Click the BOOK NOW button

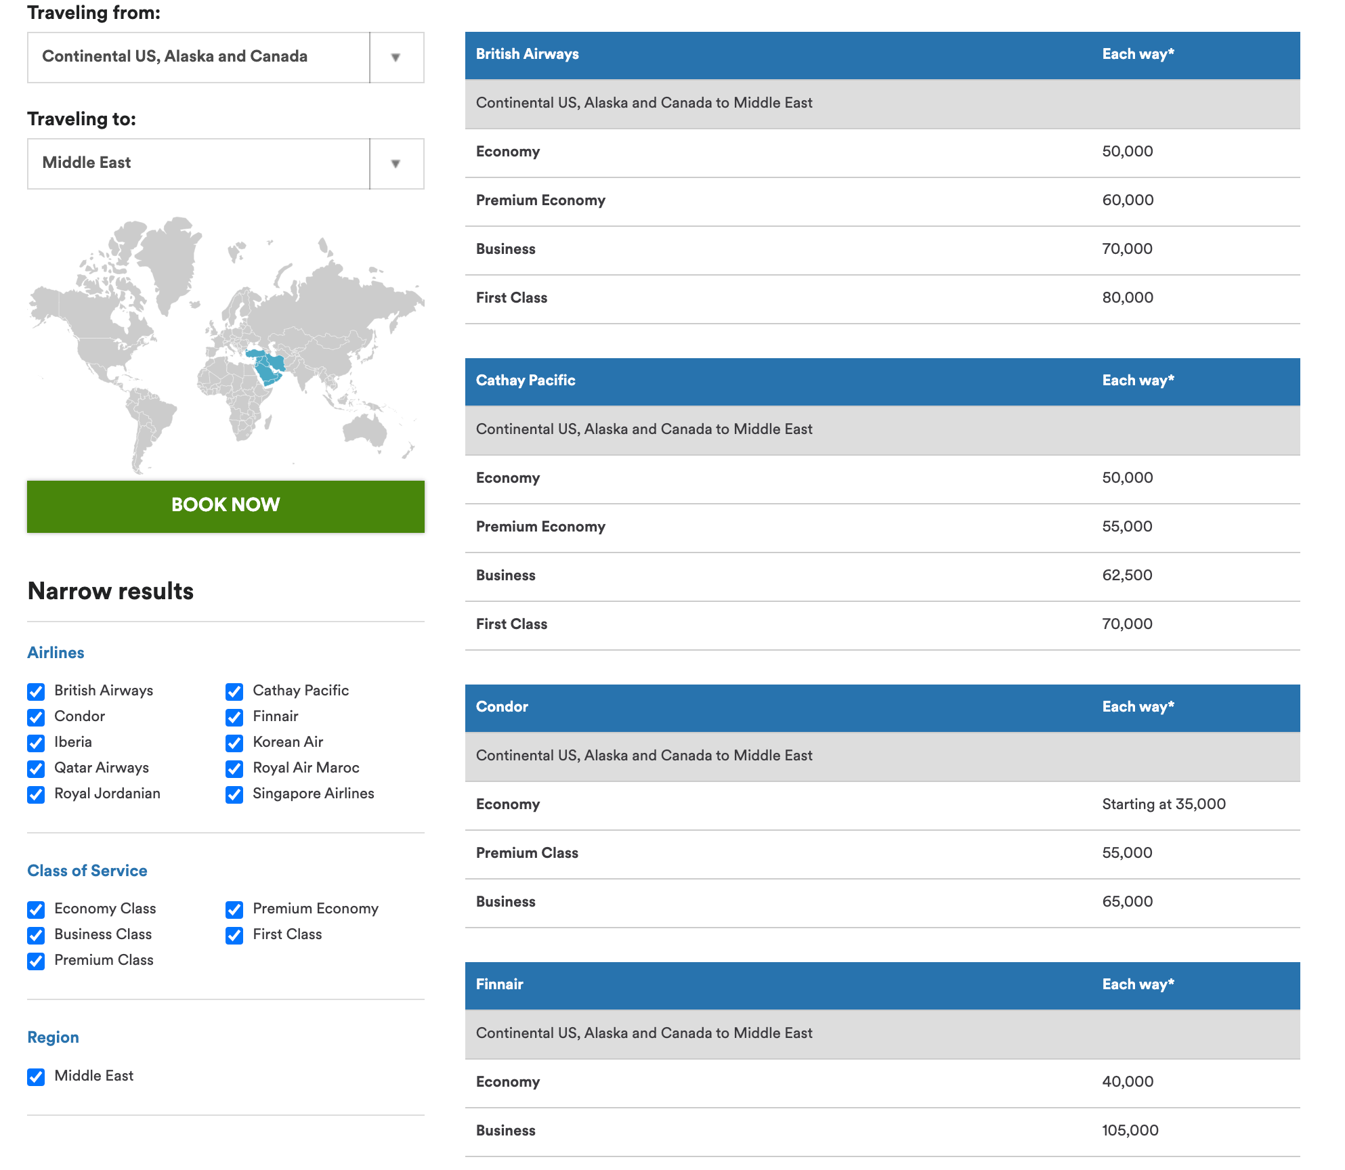click(x=226, y=506)
